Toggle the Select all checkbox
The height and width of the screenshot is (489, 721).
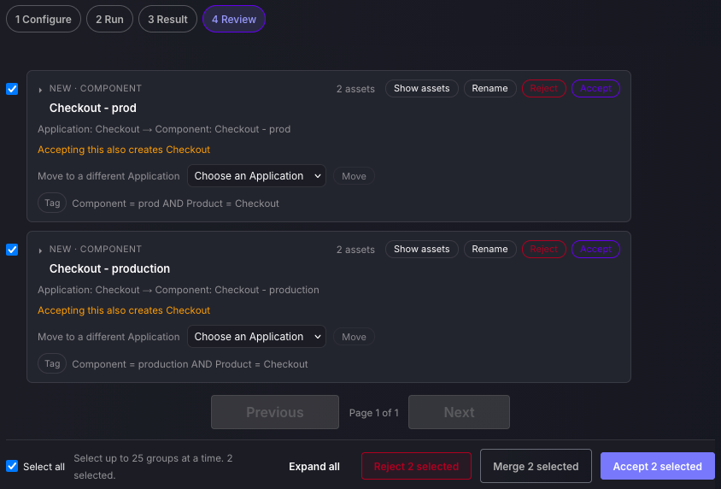coord(12,466)
